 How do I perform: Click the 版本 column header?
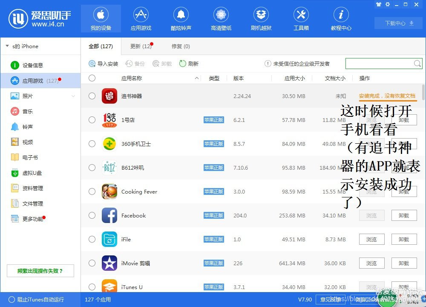click(x=239, y=78)
